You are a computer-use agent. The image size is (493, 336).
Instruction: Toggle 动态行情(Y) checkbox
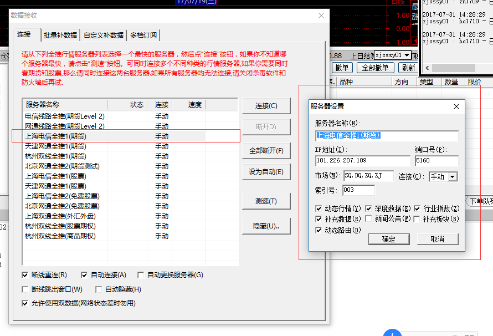click(x=319, y=208)
